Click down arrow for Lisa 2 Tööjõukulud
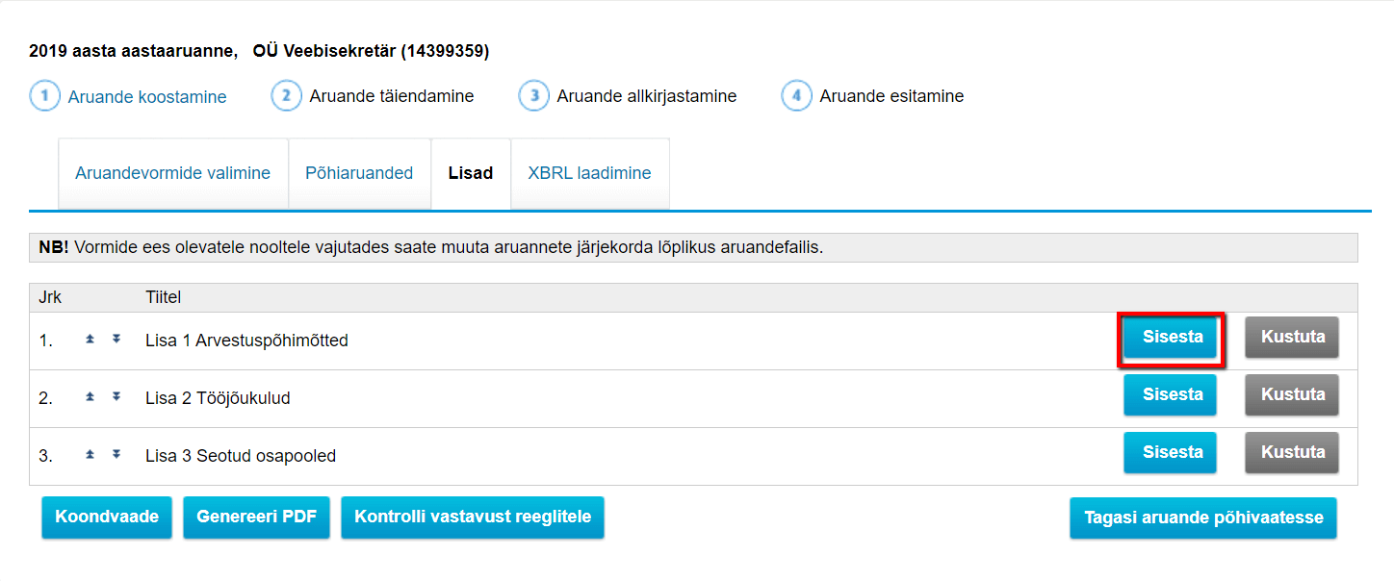Viewport: 1394px width, 581px height. point(116,397)
